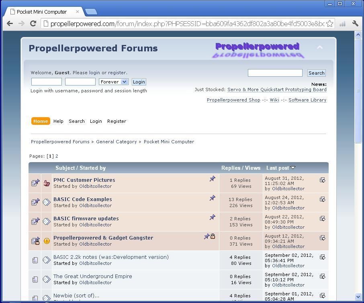
Task: Open General Category breadcrumb
Action: pyautogui.click(x=116, y=142)
